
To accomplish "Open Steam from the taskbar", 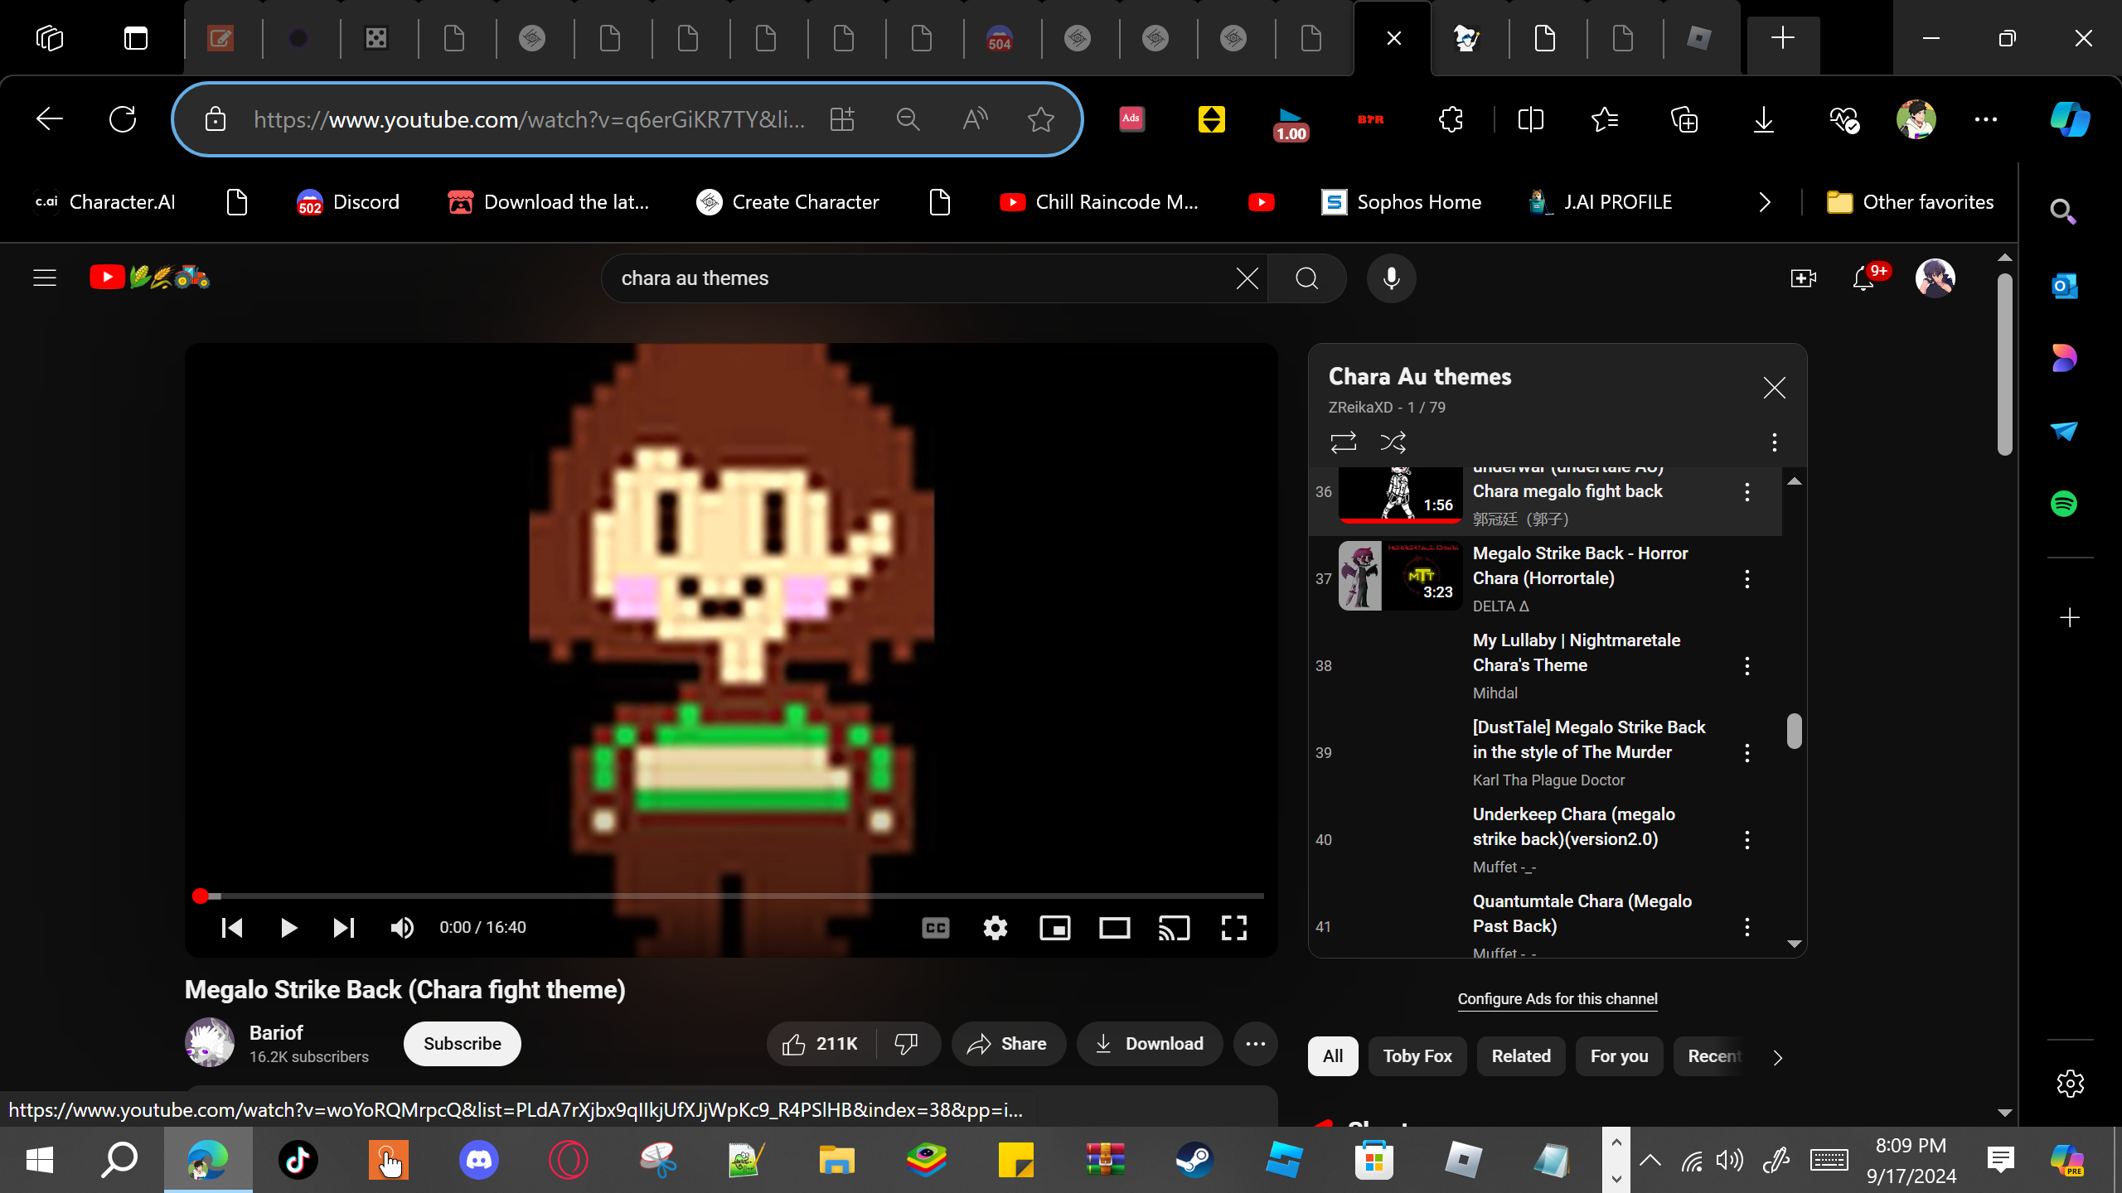I will 1194,1160.
